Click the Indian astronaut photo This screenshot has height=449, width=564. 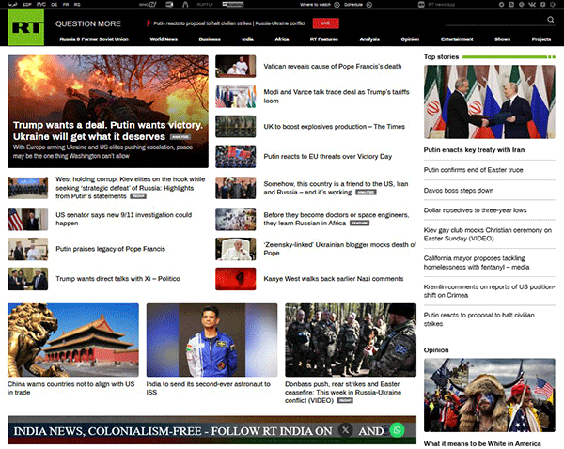[x=211, y=340]
